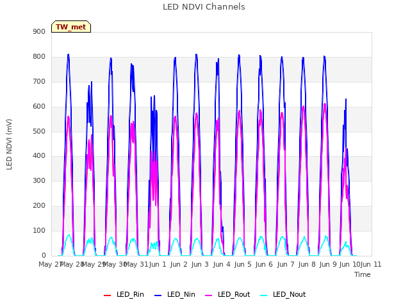Click the TW_met annotation label
Viewport: 410px width, 307px height.
[x=71, y=27]
